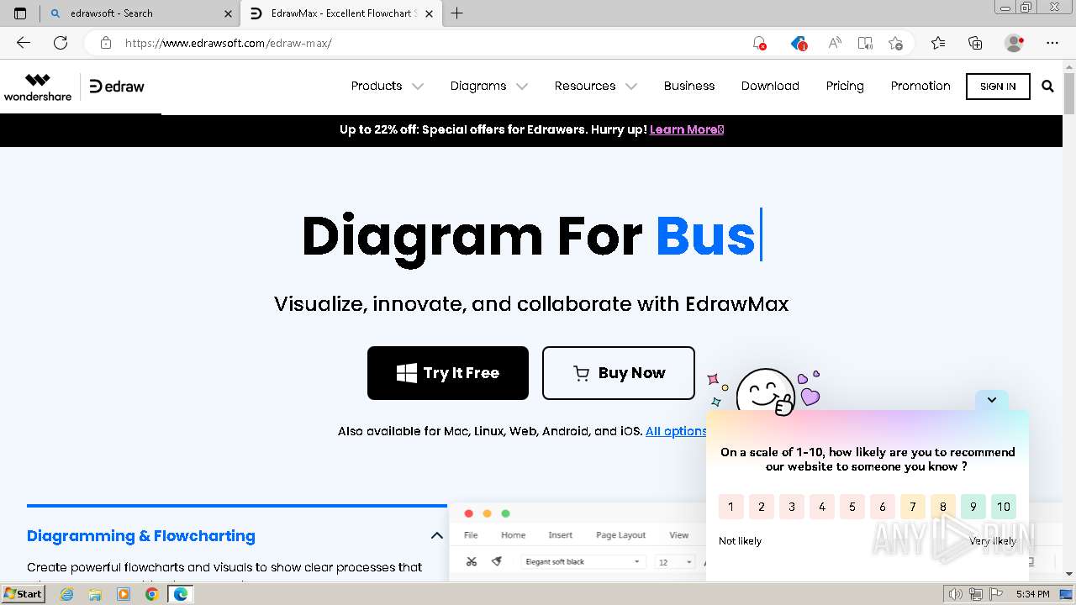
Task: Rate recommendation score 4
Action: tap(821, 507)
